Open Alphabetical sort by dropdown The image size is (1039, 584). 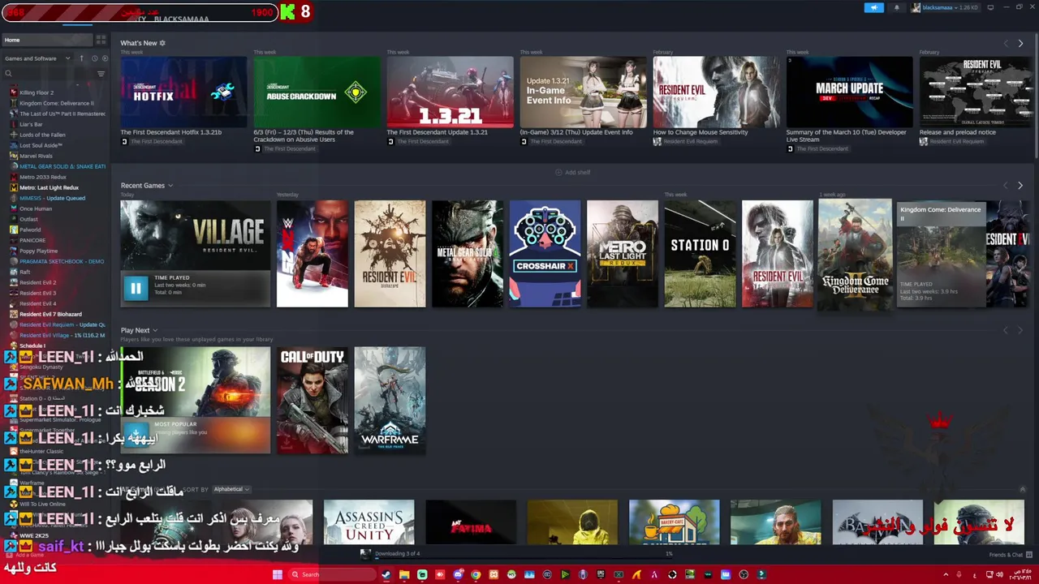click(x=231, y=489)
